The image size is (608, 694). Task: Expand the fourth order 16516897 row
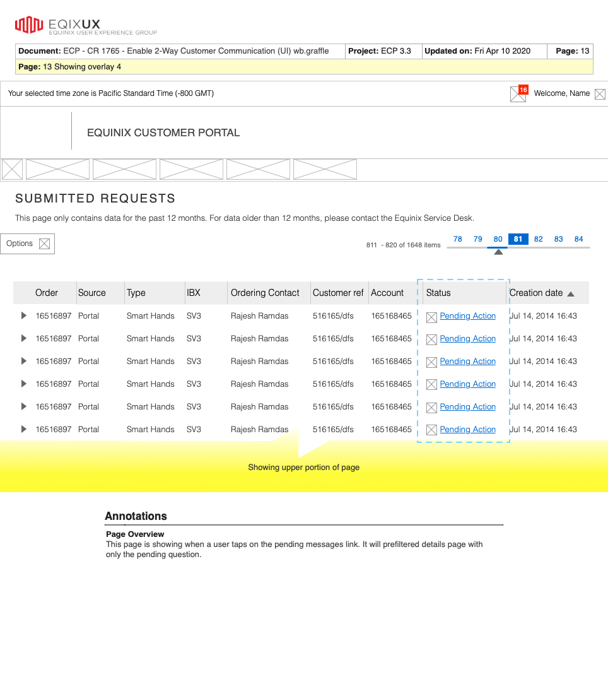(x=24, y=384)
